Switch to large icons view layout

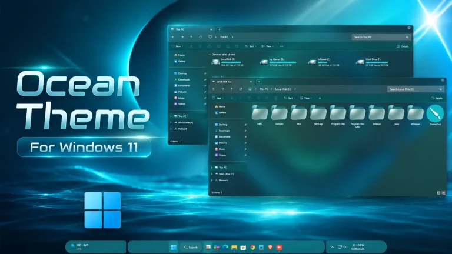tap(443, 193)
